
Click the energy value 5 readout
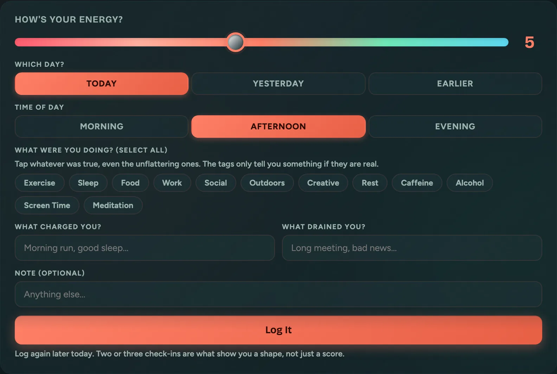click(x=530, y=43)
